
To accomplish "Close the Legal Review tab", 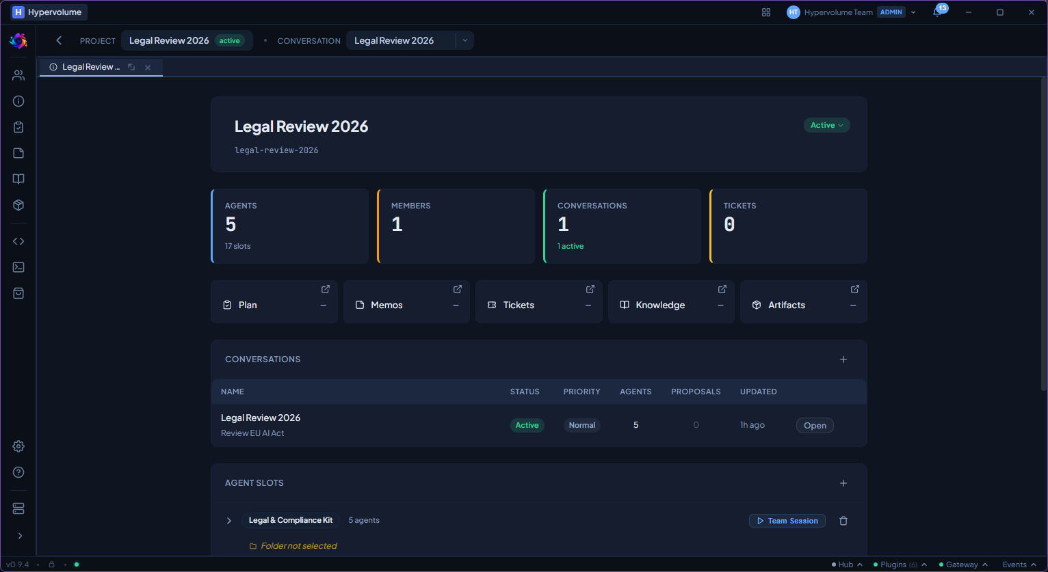I will click(148, 68).
